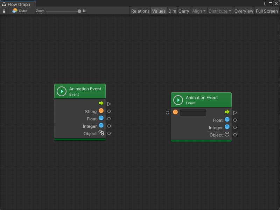Click the lock icon in the toolbar
Screen dimensions: 280x210
[4, 11]
